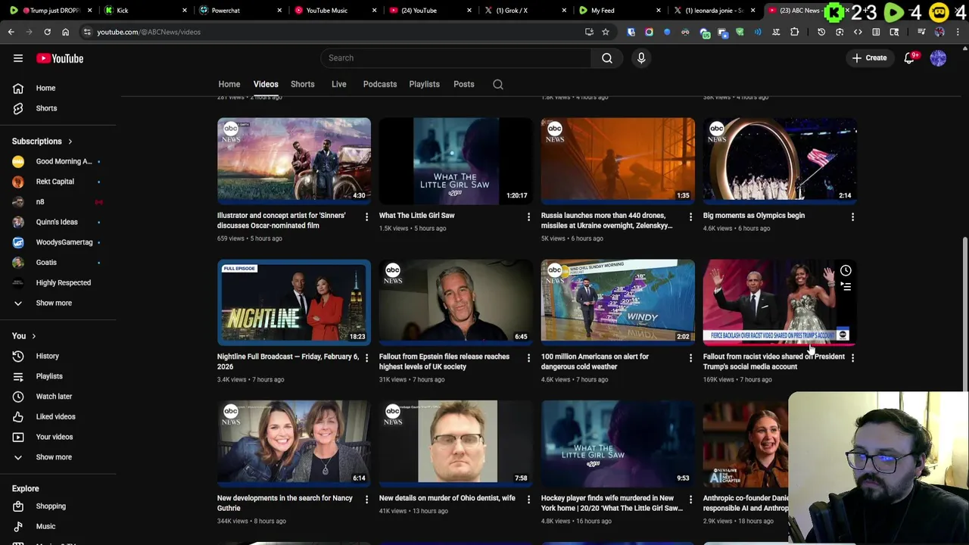Open title 'Hockey player finds wife murdered'
Screen dimensions: 969x545
pyautogui.click(x=612, y=503)
